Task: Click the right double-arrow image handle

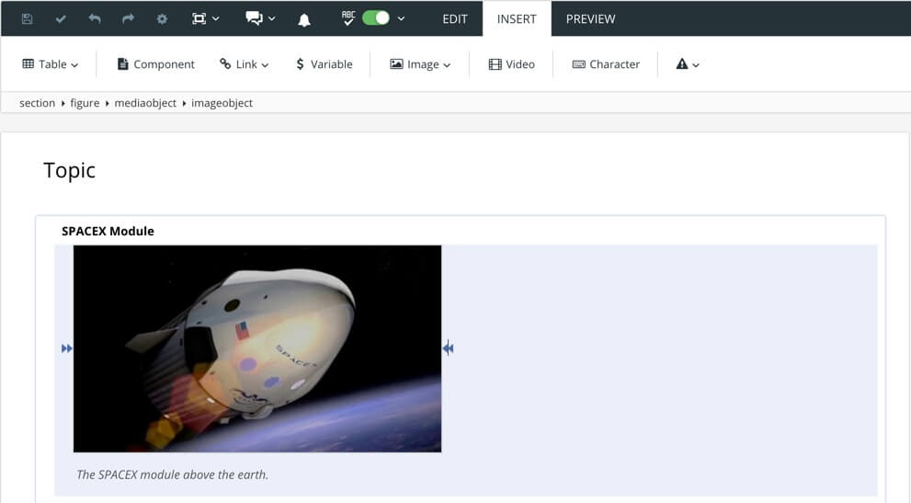Action: point(448,349)
